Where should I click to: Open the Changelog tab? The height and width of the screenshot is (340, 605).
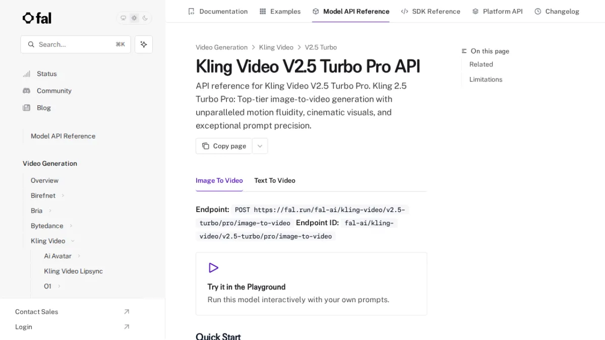[x=557, y=11]
